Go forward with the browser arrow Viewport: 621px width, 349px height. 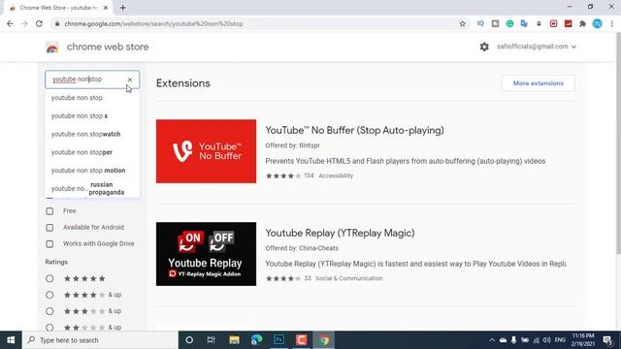click(x=24, y=23)
